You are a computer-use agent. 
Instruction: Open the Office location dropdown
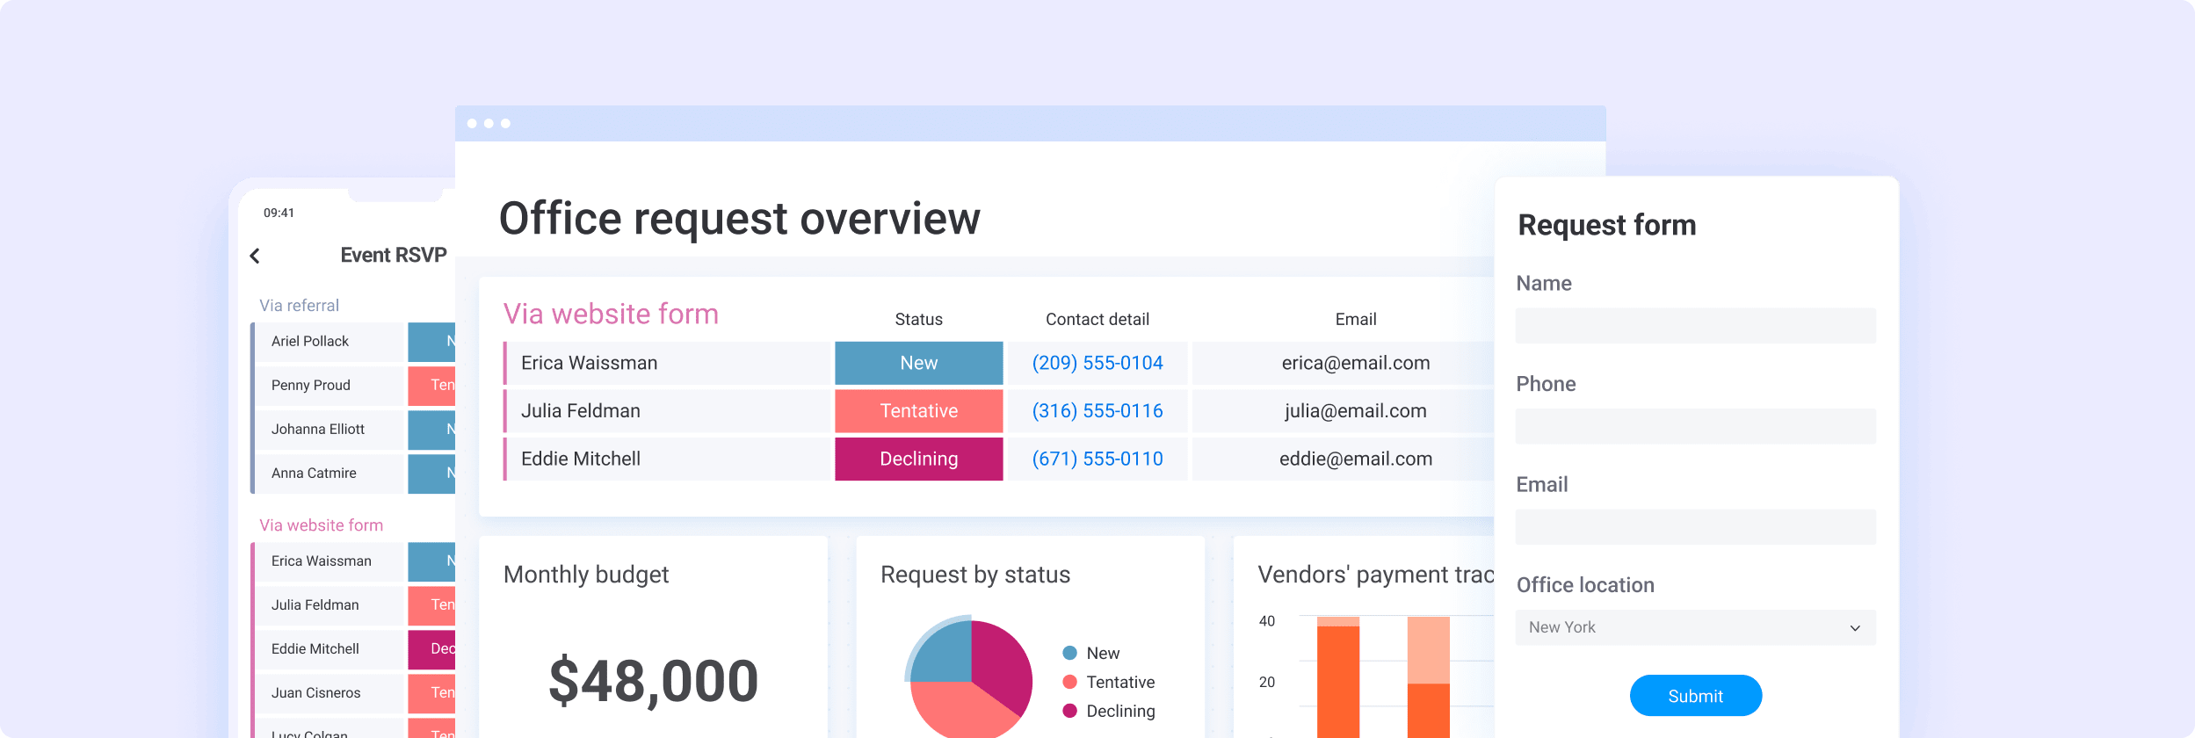pyautogui.click(x=1695, y=627)
